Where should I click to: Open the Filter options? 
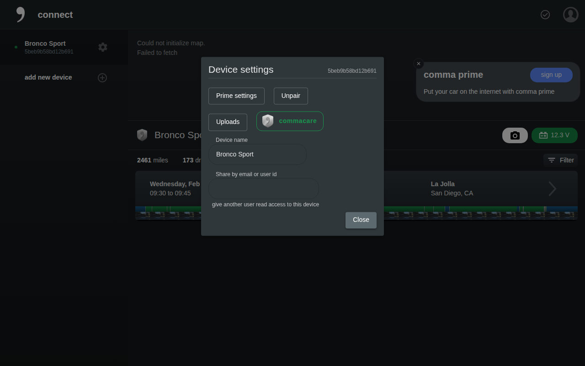tap(561, 160)
